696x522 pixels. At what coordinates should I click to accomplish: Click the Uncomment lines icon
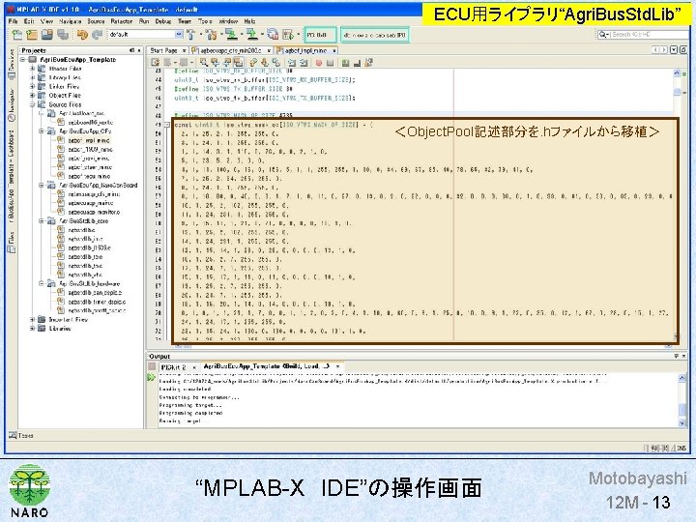(357, 63)
